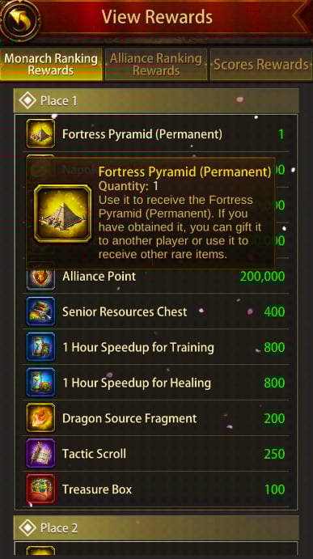Select the red Treasure Box icon
Image resolution: width=313 pixels, height=559 pixels.
click(40, 489)
